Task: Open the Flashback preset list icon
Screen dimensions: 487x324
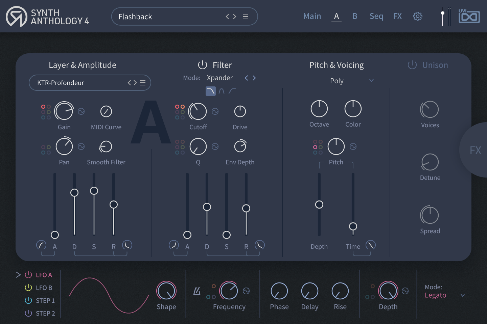Action: coord(246,16)
